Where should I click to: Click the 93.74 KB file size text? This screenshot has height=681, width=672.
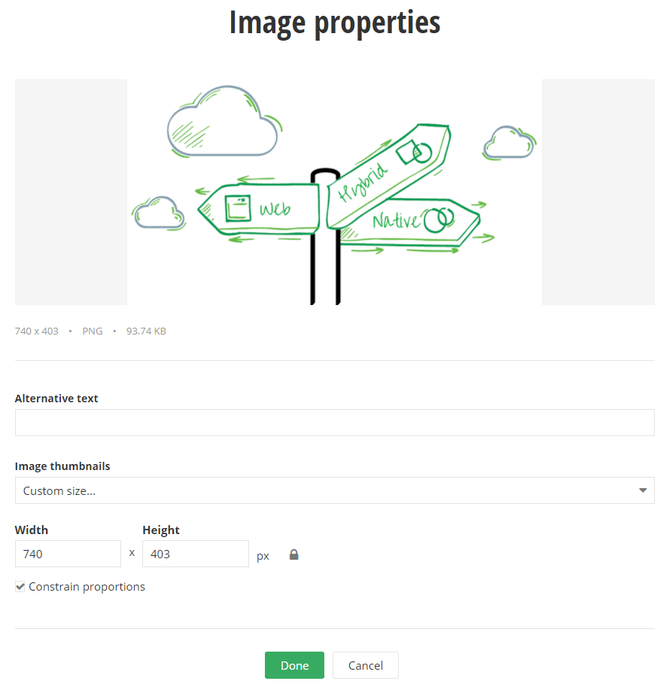146,331
